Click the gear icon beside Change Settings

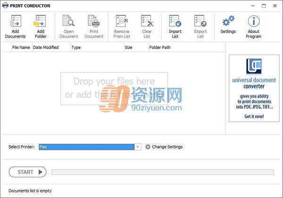(148, 147)
